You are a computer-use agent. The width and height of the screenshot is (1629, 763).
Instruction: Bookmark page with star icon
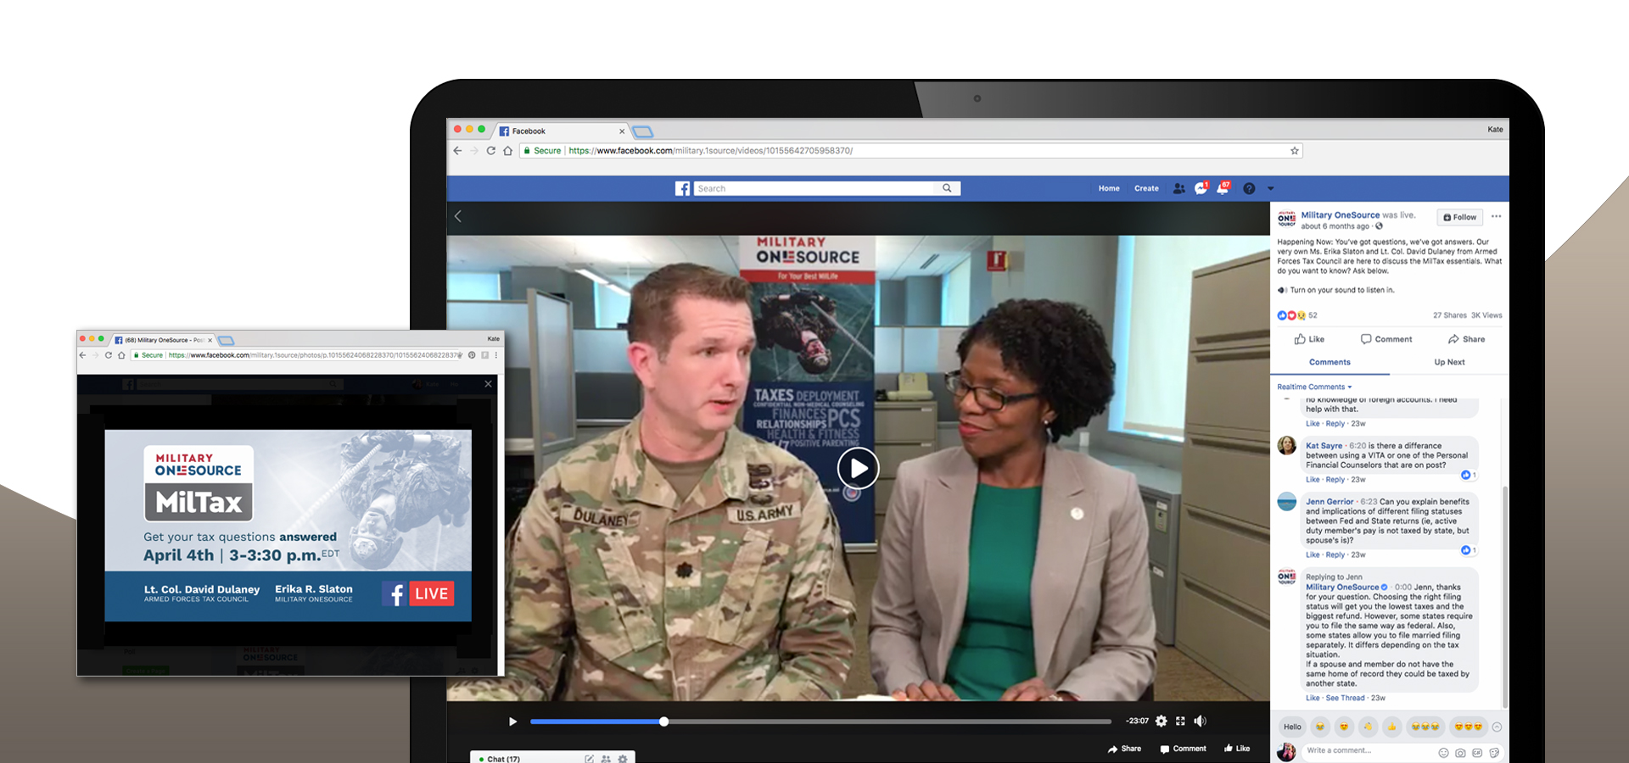point(1294,151)
